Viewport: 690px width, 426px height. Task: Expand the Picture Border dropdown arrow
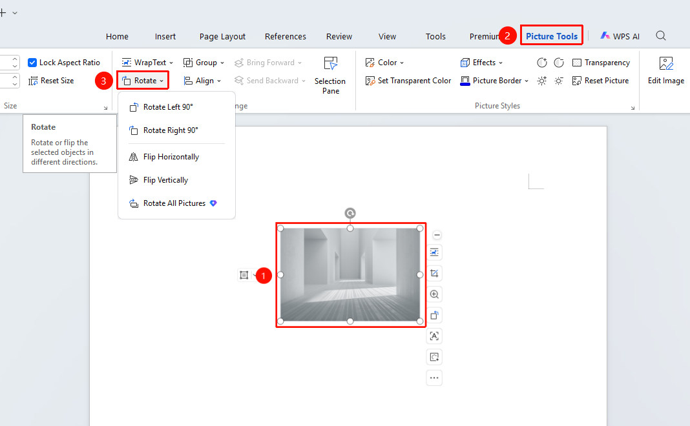[x=527, y=81]
